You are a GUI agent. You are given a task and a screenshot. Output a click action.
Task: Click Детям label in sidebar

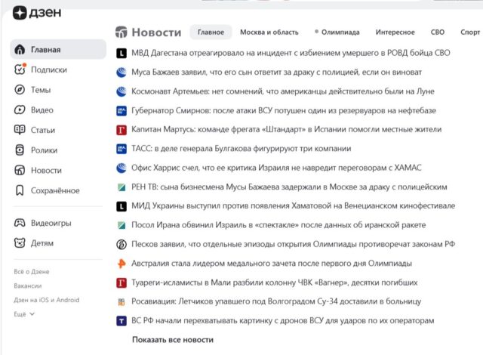click(x=42, y=243)
